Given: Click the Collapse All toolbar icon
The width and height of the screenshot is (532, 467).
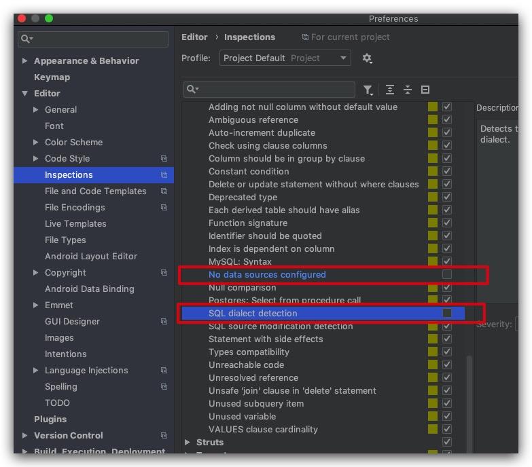Looking at the screenshot, I should [x=407, y=90].
